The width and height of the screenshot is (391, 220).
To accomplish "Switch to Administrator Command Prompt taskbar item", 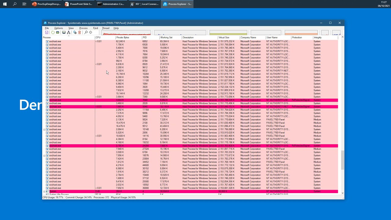I will [x=111, y=4].
